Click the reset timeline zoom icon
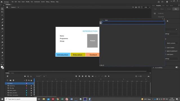 (x=136, y=76)
